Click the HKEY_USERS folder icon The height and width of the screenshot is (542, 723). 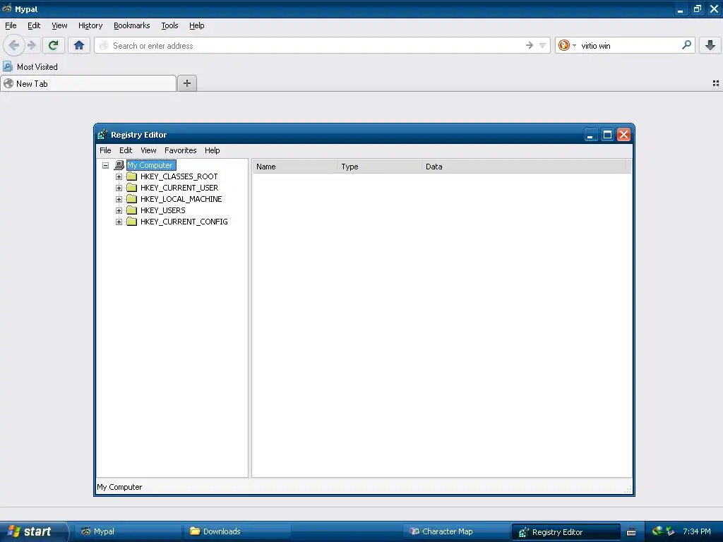[132, 210]
